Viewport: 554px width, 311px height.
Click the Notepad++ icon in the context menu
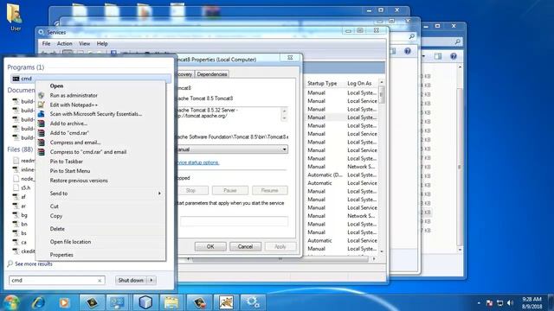[x=41, y=105]
